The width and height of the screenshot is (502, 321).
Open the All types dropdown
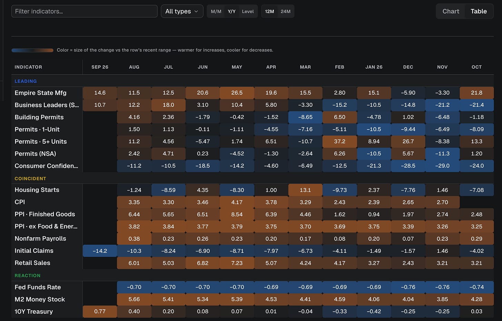click(x=182, y=11)
